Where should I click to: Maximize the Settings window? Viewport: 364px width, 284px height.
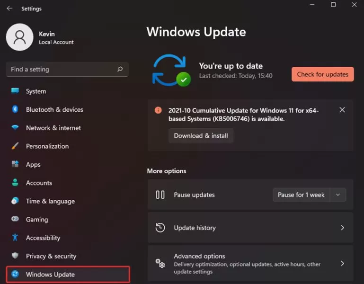point(333,5)
